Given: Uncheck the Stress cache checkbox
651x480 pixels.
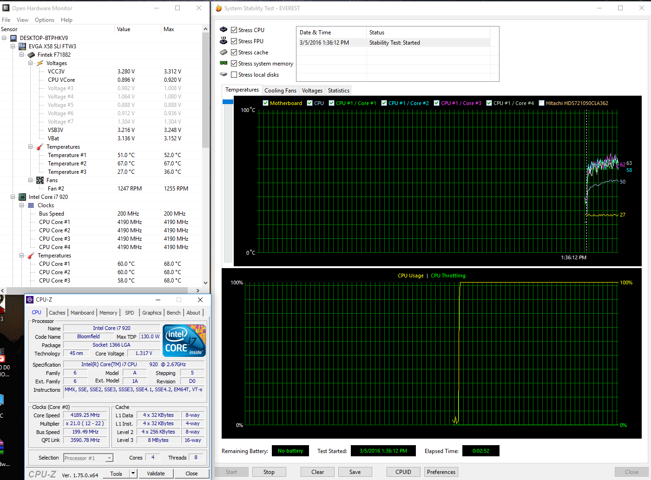Looking at the screenshot, I should click(234, 53).
